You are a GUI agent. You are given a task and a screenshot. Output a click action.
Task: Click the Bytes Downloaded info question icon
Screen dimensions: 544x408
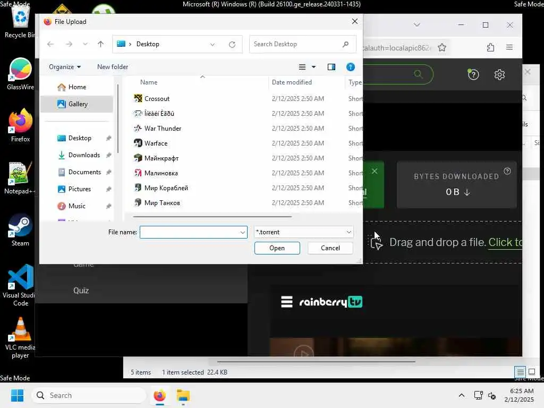[507, 171]
